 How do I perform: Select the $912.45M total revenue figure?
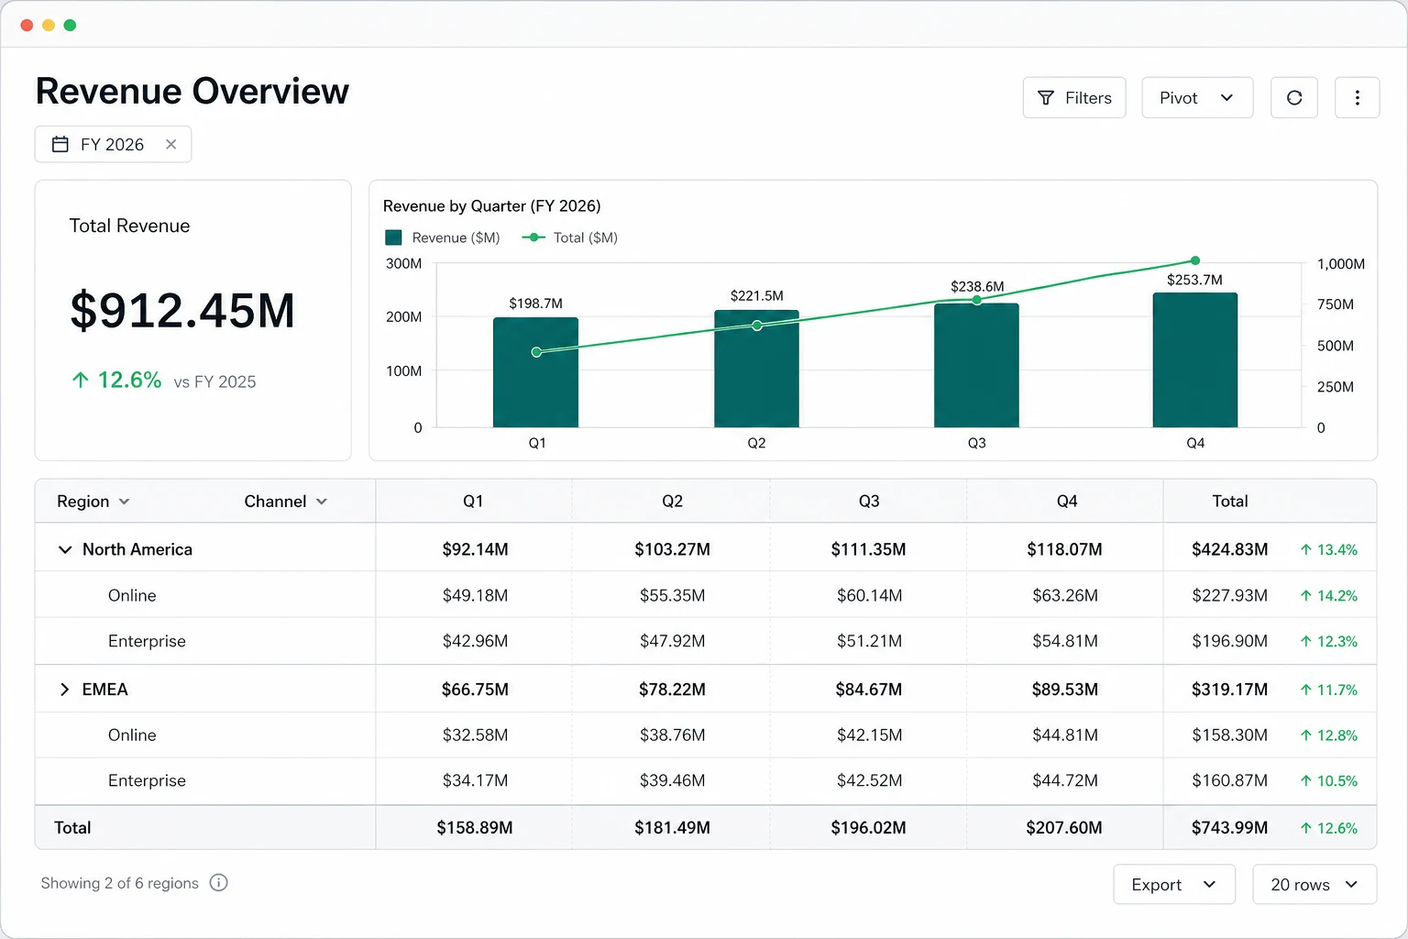tap(182, 310)
